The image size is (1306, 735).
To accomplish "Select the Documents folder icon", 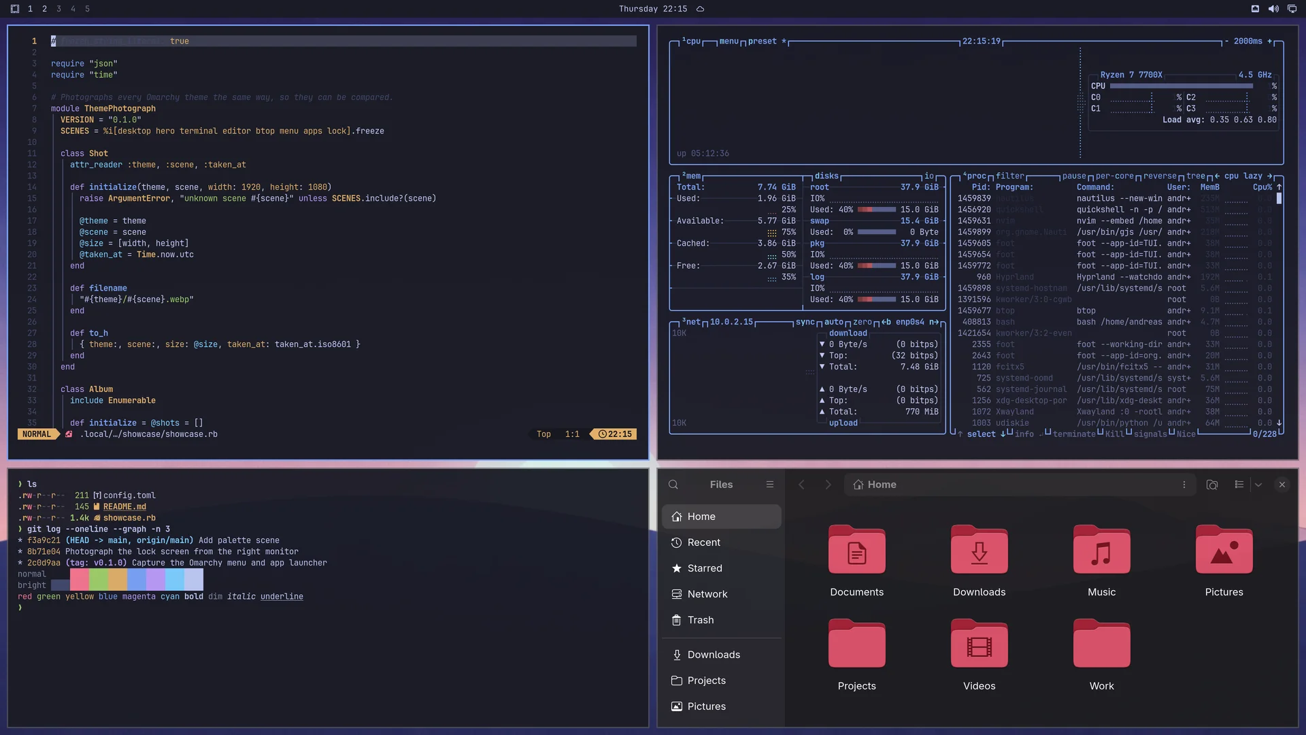I will [x=856, y=550].
